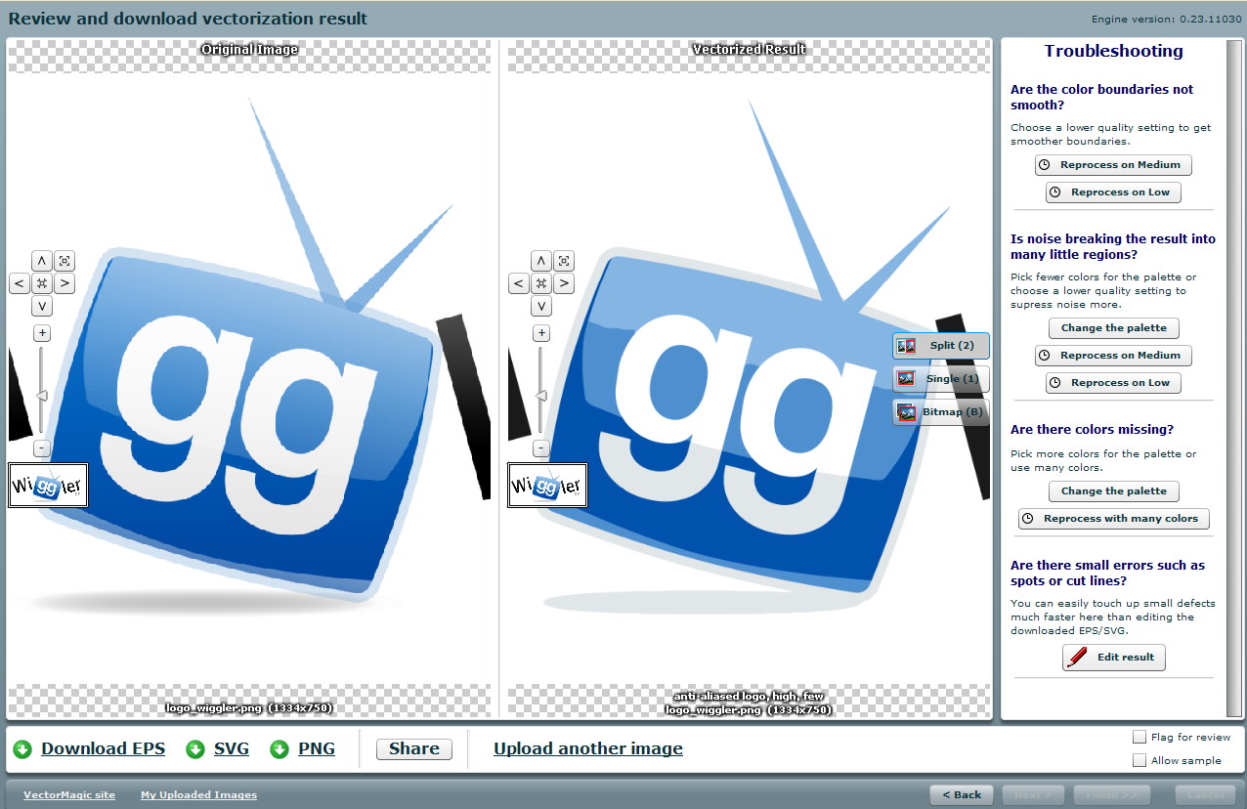Click zoom slider handle in Original Image panel
This screenshot has width=1247, height=809.
(41, 396)
